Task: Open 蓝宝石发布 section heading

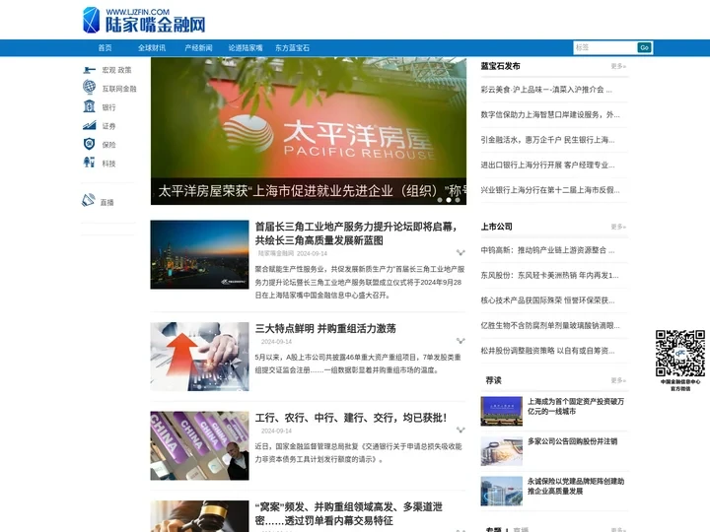Action: [500, 66]
